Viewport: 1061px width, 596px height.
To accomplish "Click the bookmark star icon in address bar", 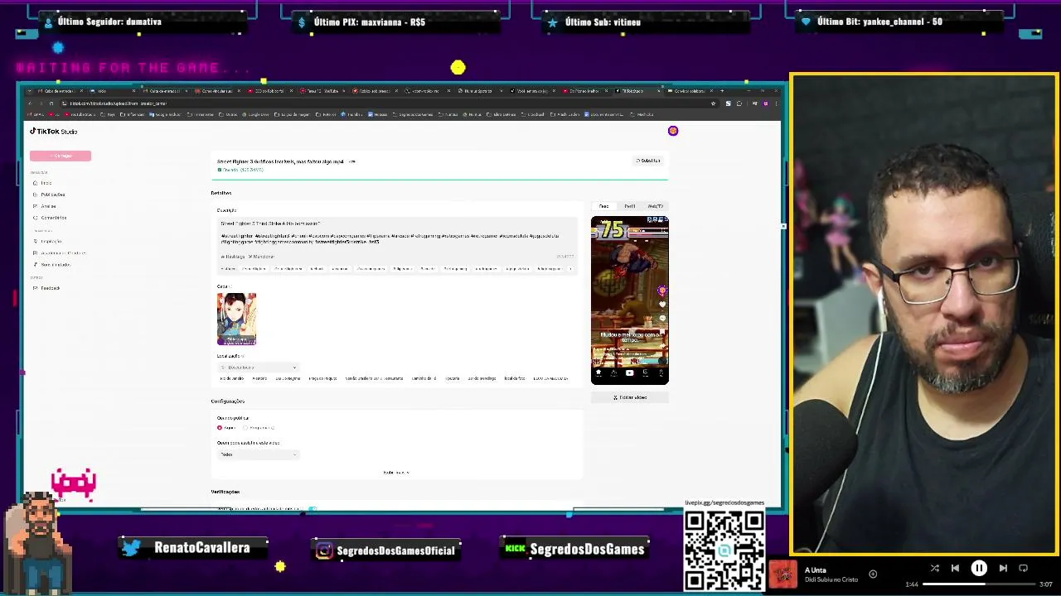I will click(713, 103).
